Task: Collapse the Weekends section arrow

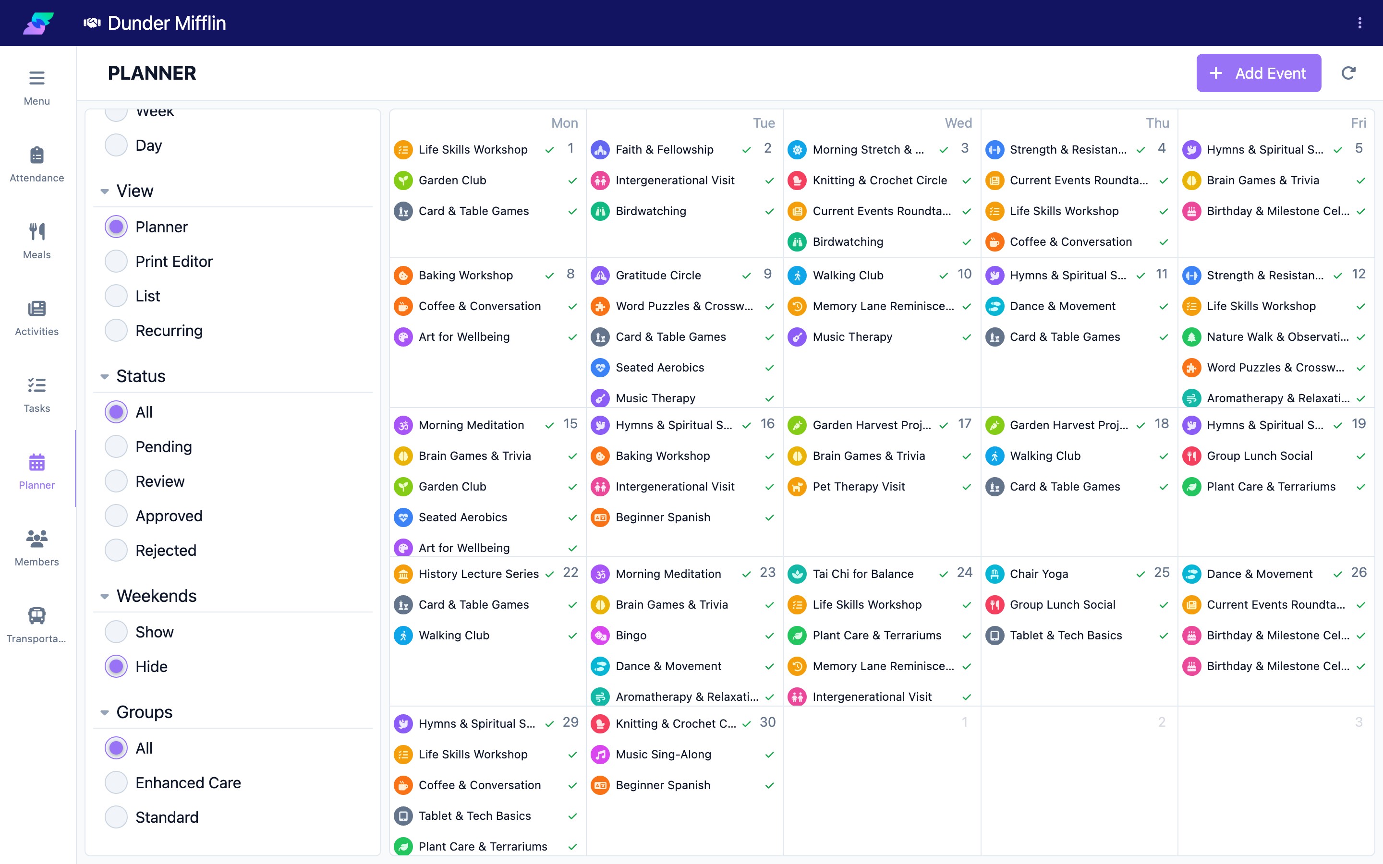Action: 105,597
